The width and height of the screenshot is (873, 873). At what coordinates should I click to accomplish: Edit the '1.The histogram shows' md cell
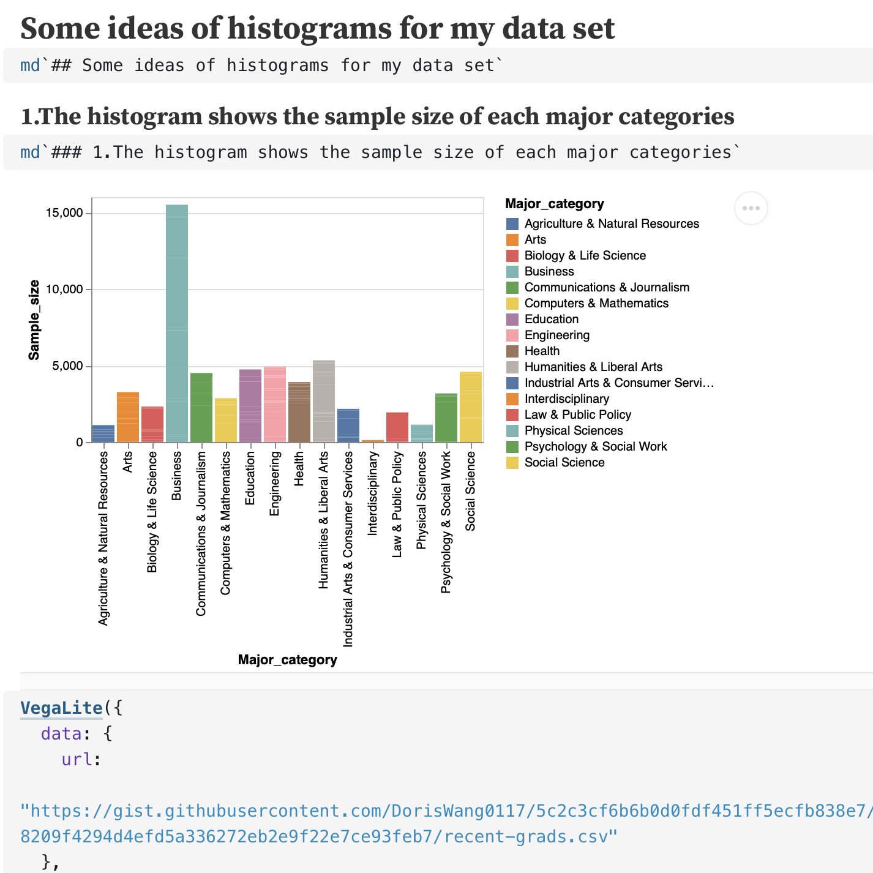(438, 152)
